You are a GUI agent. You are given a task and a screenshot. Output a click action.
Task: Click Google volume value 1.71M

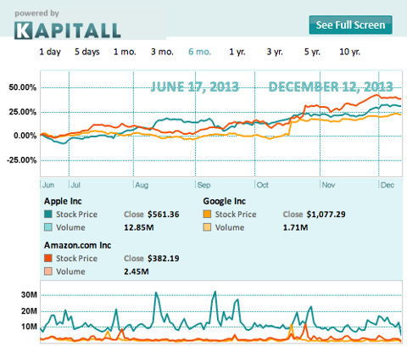[295, 227]
